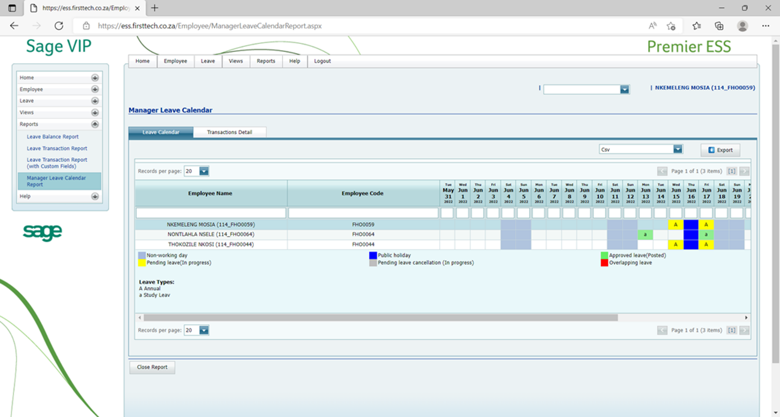Expand the Leave sidebar section
The height and width of the screenshot is (417, 780).
[95, 101]
